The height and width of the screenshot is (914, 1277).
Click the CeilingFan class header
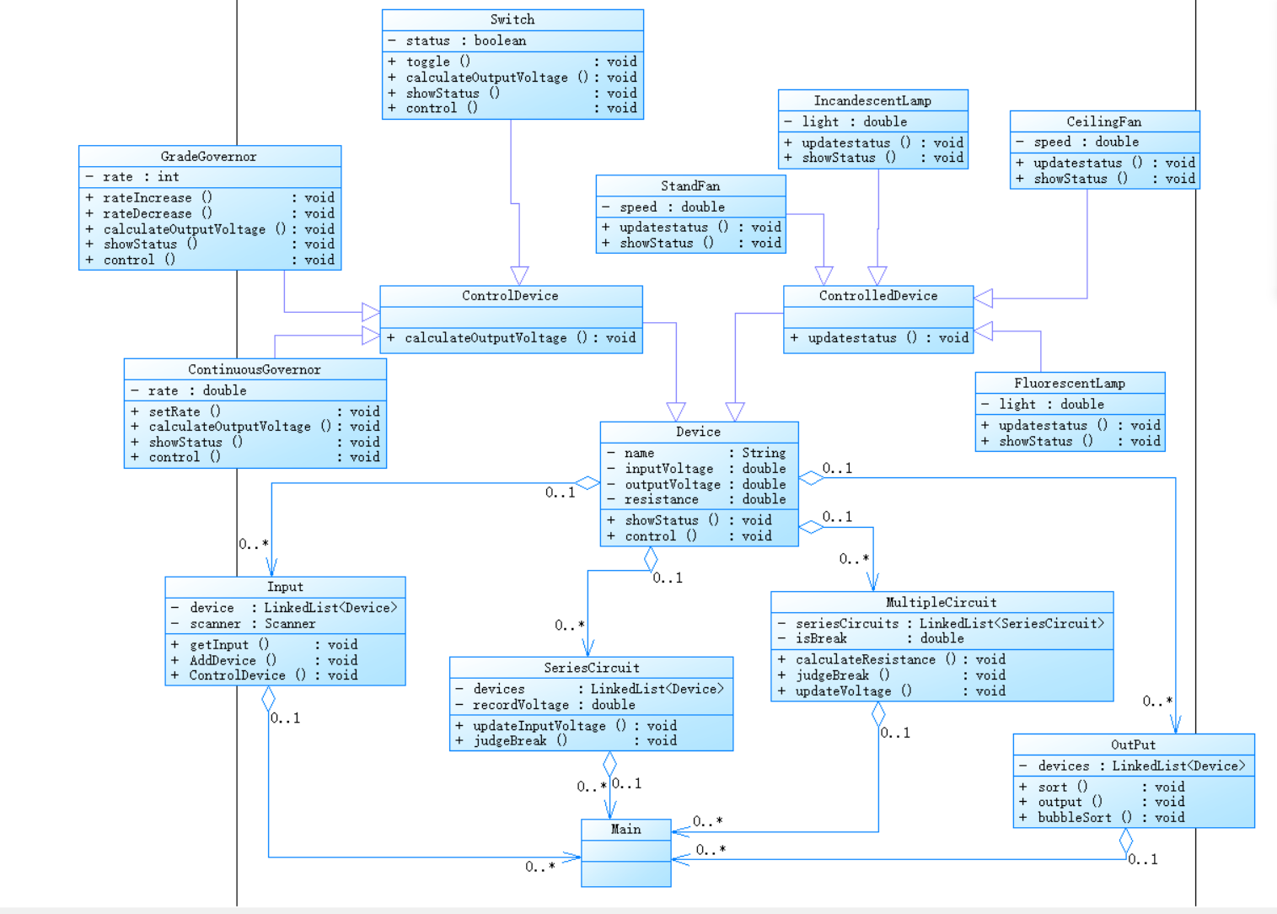[x=1104, y=121]
